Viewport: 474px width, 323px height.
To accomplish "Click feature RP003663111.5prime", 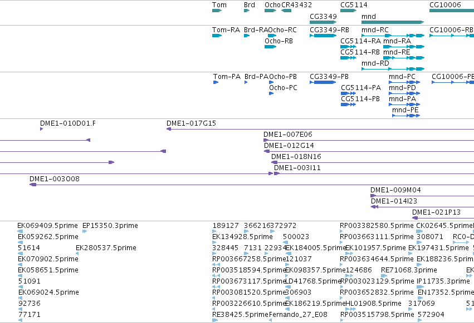I will [341, 242].
